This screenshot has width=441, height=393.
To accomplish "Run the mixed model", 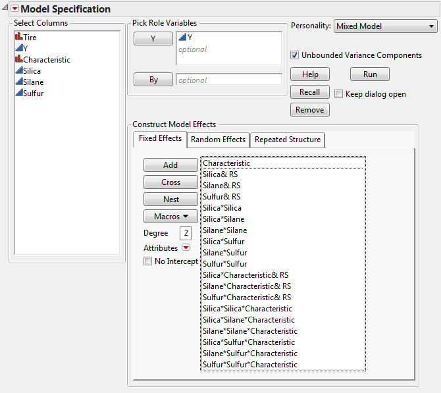I will pyautogui.click(x=370, y=74).
